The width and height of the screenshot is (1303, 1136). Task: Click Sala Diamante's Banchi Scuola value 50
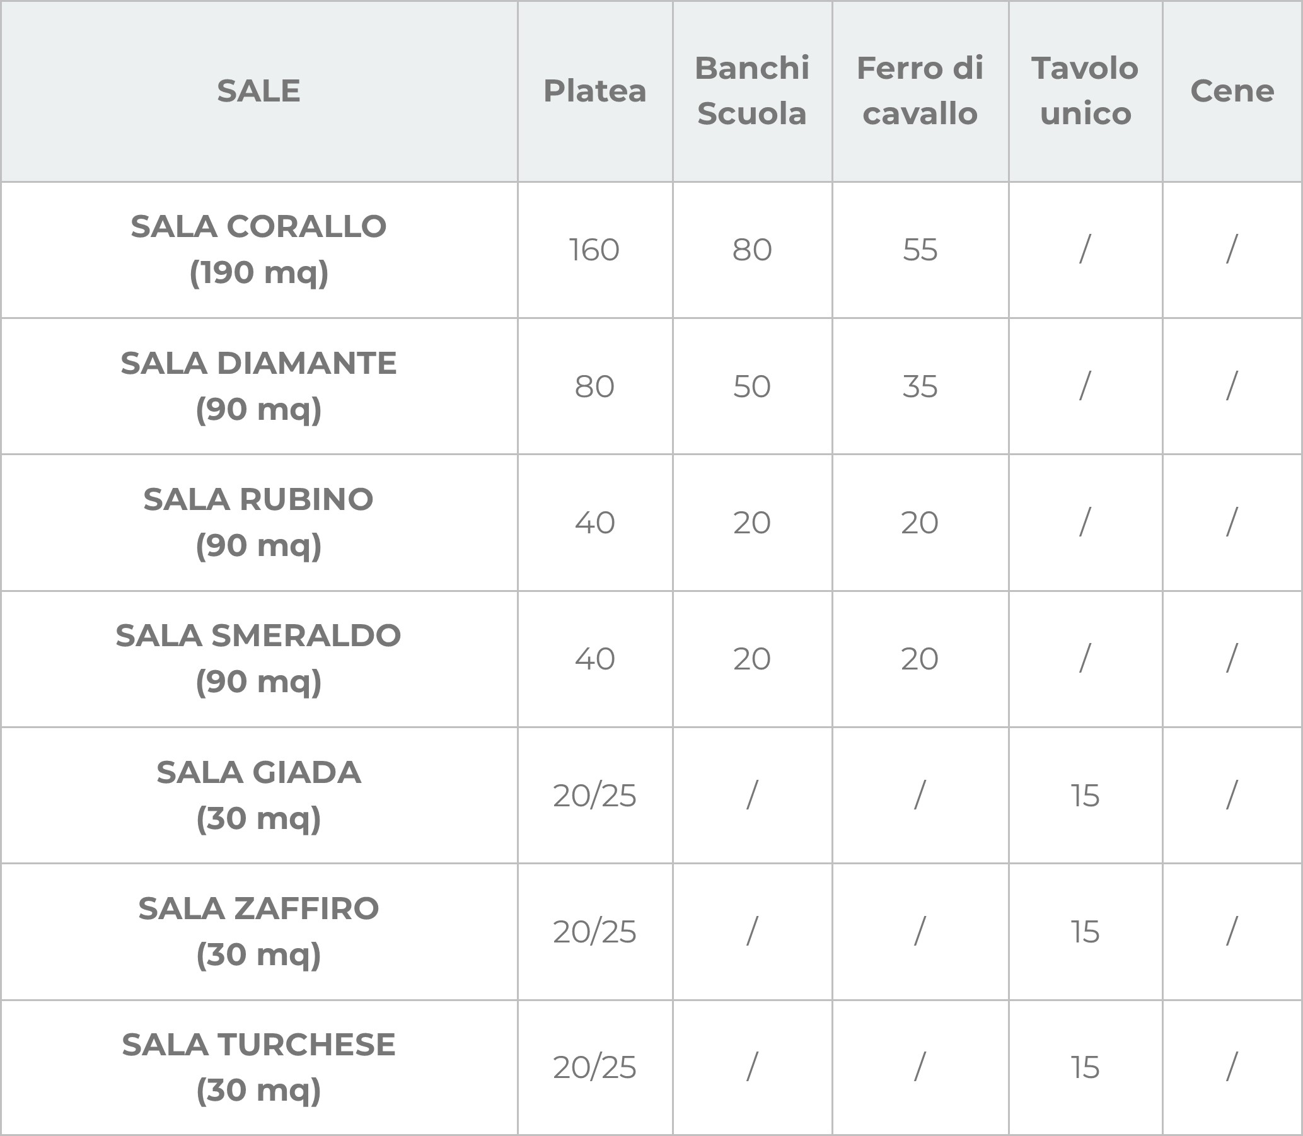[751, 386]
